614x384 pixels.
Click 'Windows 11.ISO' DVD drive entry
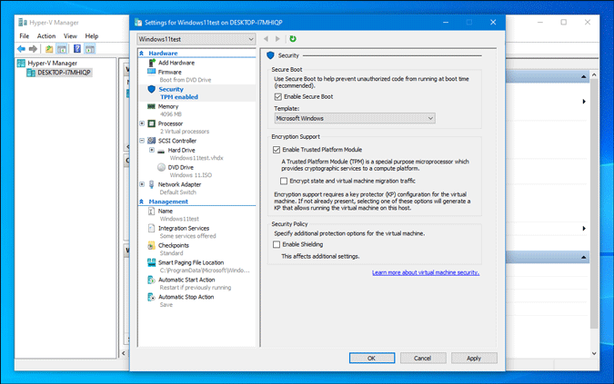(191, 175)
